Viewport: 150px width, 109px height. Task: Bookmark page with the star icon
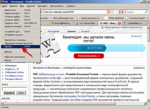112,12
